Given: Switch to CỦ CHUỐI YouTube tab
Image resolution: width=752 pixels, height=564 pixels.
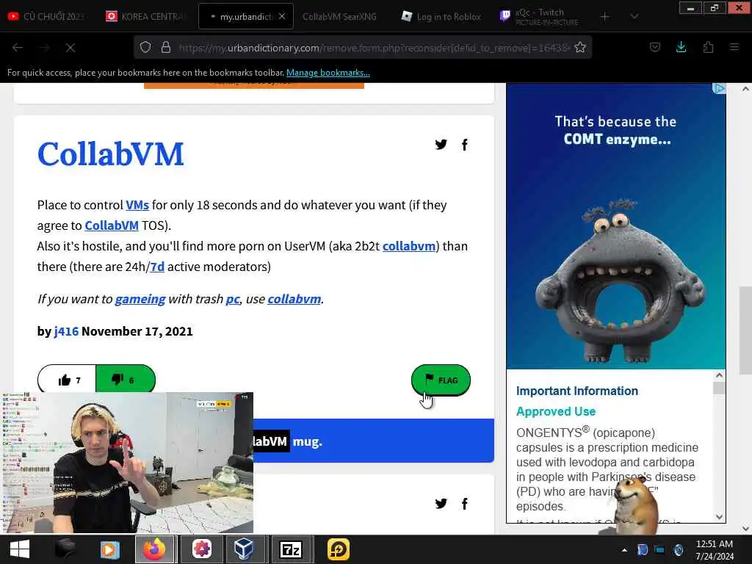Looking at the screenshot, I should pyautogui.click(x=46, y=16).
